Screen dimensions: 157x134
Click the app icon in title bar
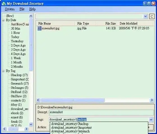4,3
